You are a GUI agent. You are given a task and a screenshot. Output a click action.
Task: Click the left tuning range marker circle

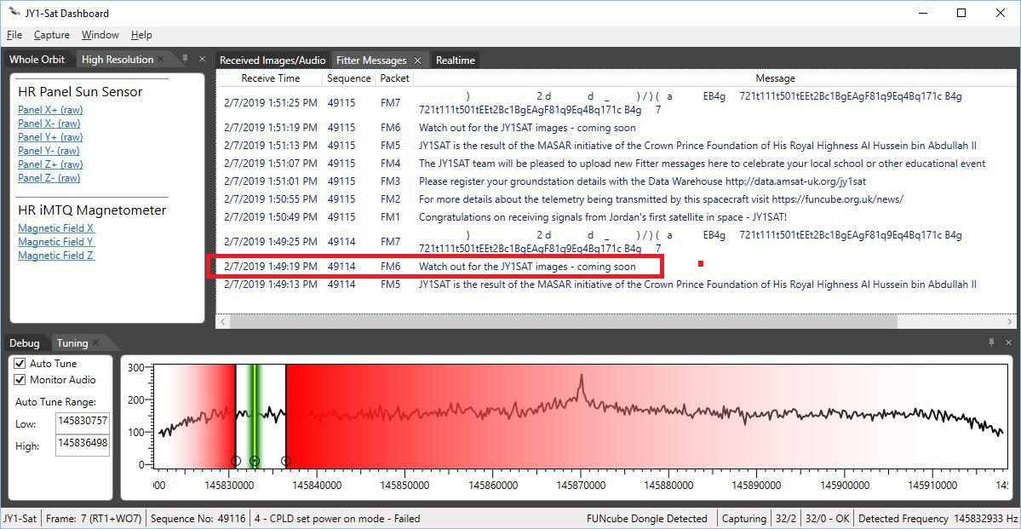(x=236, y=461)
